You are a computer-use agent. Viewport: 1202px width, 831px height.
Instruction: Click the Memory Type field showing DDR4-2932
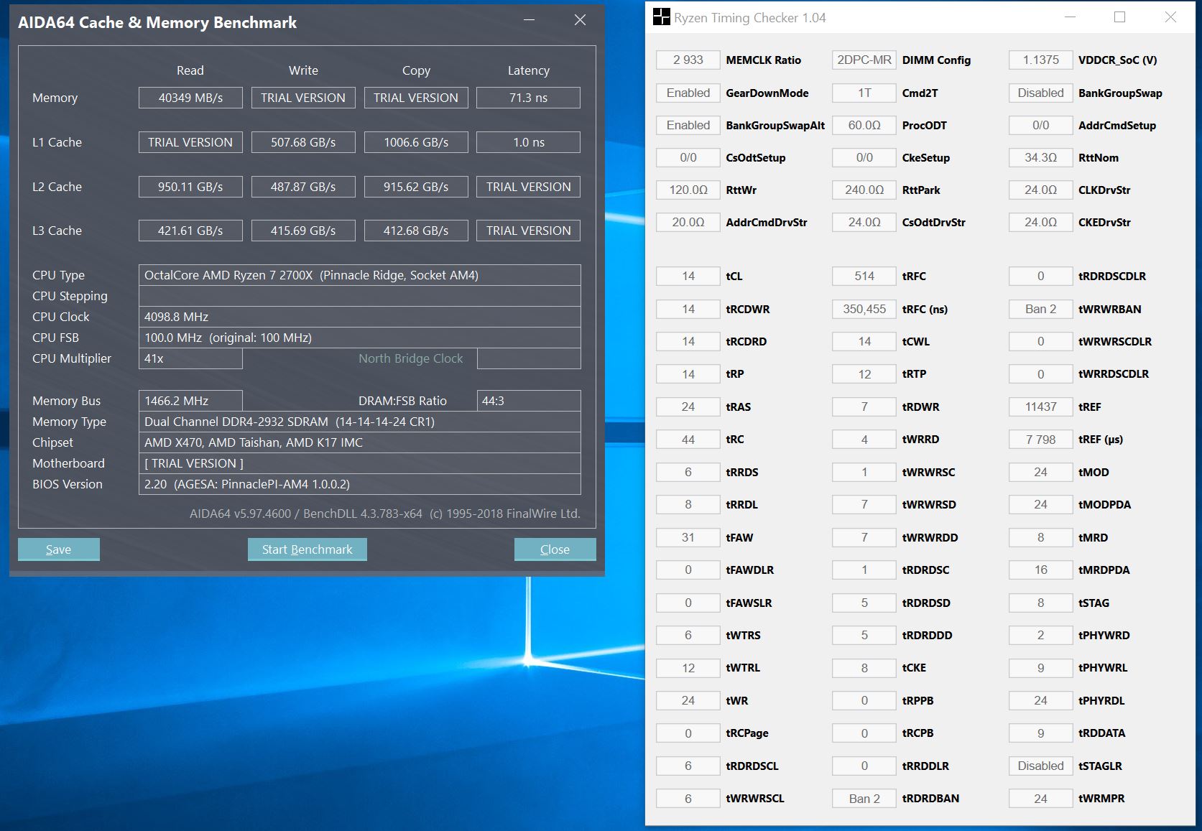point(359,422)
